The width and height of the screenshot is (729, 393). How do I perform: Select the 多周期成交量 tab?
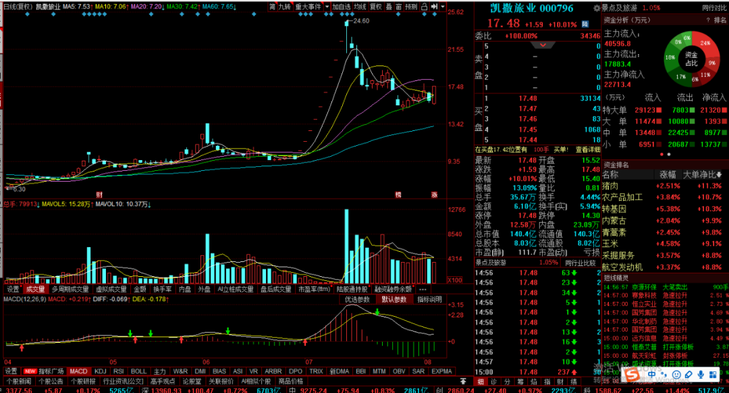(x=70, y=289)
